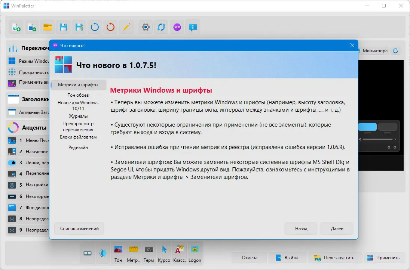Click accent row 9 'Неопредел'
This screenshot has height=270, width=410.
pos(28,230)
